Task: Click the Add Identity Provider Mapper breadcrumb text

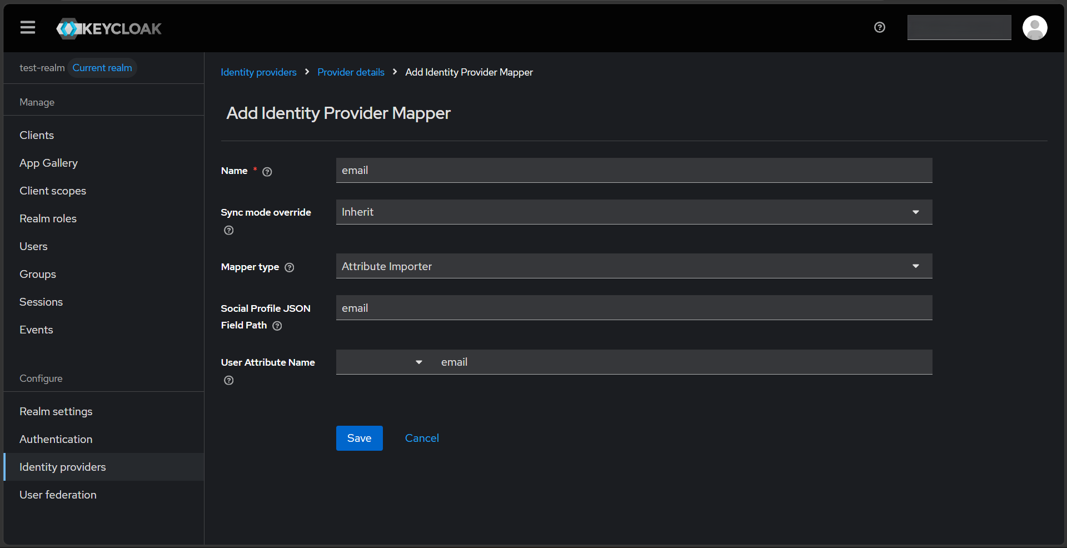Action: pos(469,72)
